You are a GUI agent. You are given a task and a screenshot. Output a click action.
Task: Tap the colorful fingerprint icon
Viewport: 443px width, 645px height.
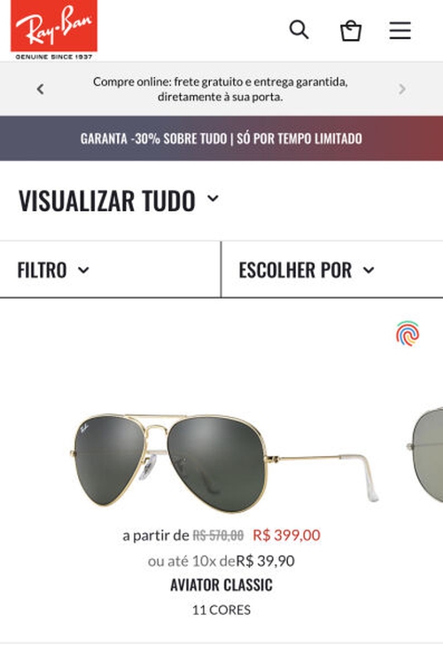[x=408, y=334]
